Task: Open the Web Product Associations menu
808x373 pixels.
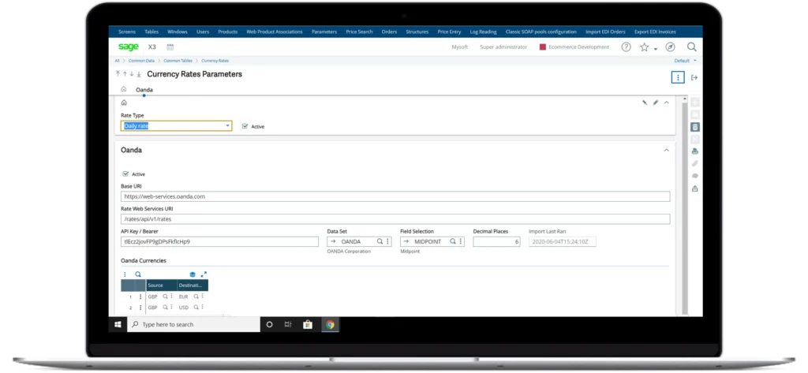Action: [x=274, y=32]
